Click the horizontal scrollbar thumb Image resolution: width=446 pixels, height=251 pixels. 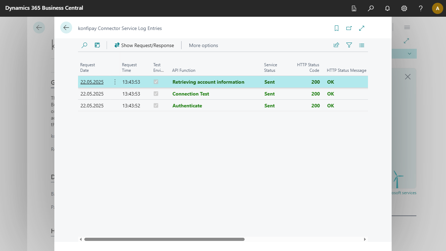click(x=164, y=239)
